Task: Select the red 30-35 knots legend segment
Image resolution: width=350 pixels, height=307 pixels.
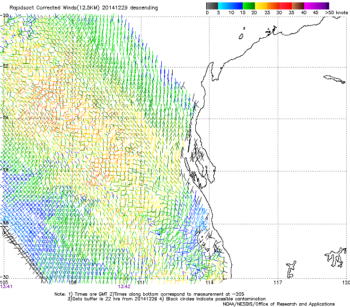Action: pyautogui.click(x=286, y=6)
